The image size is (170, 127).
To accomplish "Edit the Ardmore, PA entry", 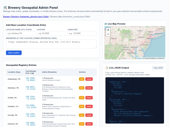I will (82, 124).
